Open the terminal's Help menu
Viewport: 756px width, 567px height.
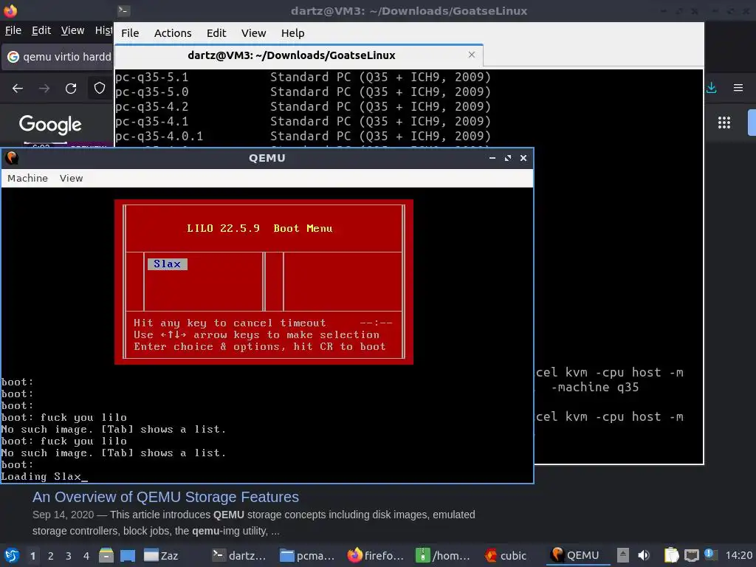click(x=292, y=33)
